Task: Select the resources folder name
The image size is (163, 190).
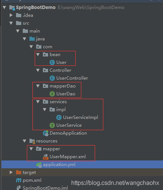Action: click(47, 141)
